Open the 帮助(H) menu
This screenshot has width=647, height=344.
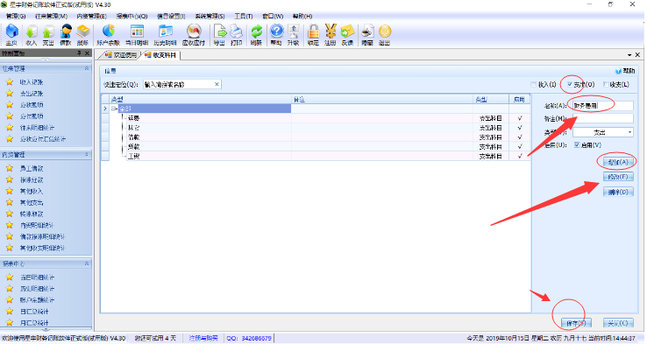click(302, 16)
